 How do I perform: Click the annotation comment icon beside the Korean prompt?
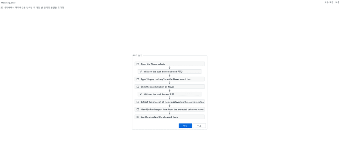pos(2,8)
